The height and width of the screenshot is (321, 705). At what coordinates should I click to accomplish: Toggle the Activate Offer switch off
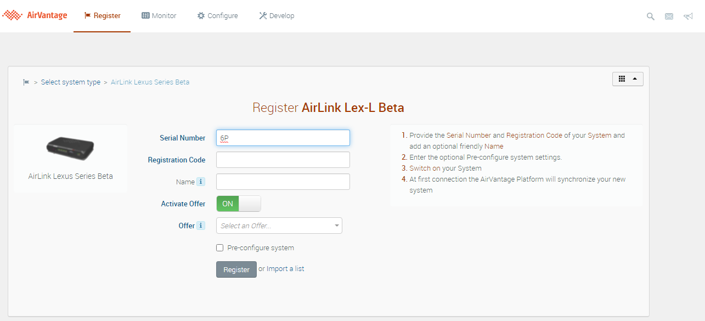coord(239,204)
